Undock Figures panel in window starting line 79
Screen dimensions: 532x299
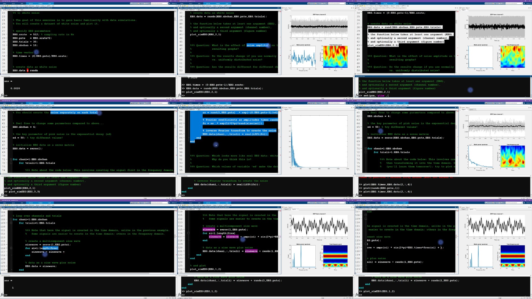click(x=351, y=108)
